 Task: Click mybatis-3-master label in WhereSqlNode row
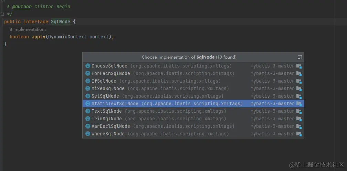273,134
